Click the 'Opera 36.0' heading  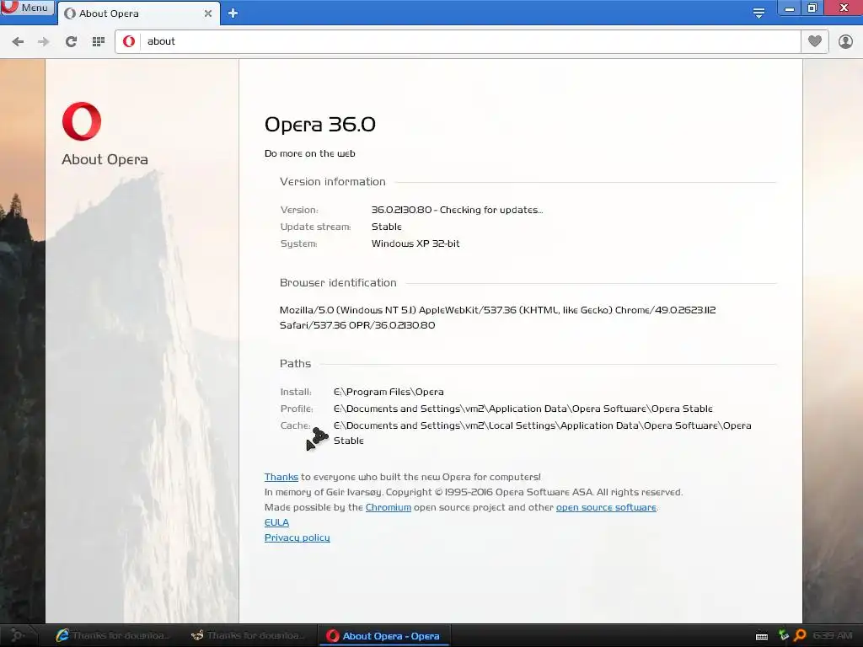click(319, 125)
